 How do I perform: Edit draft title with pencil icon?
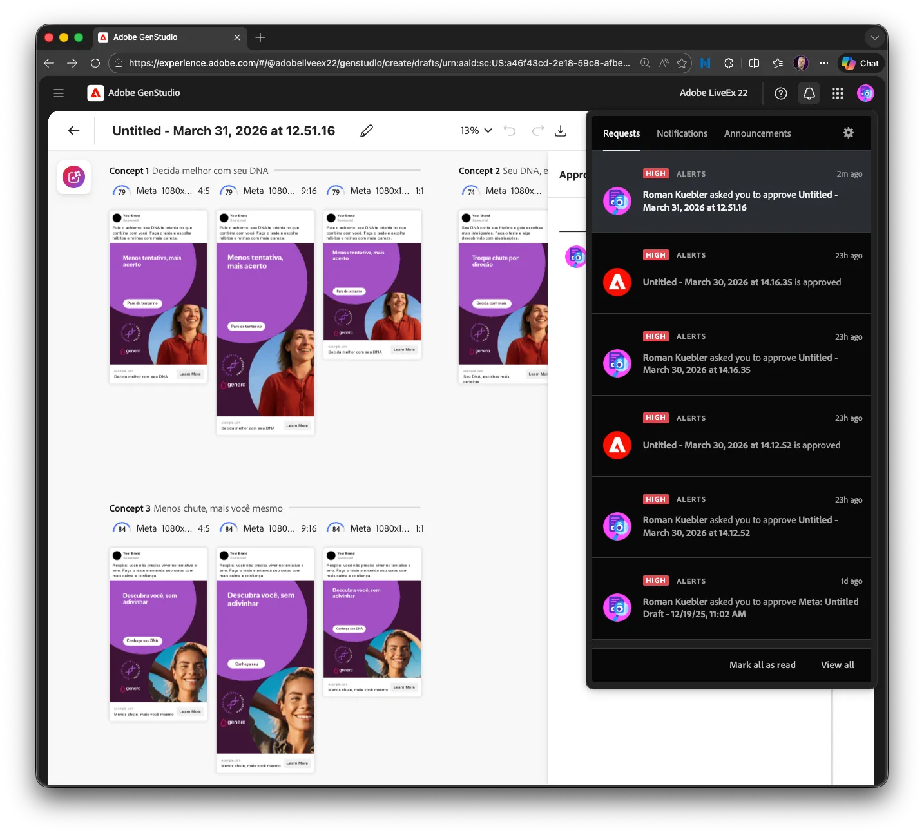[367, 131]
